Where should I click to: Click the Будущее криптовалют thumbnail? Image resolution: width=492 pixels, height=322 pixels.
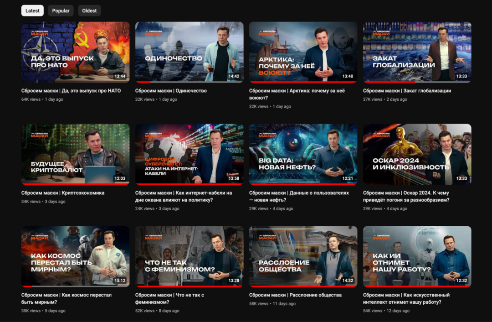[x=75, y=154]
